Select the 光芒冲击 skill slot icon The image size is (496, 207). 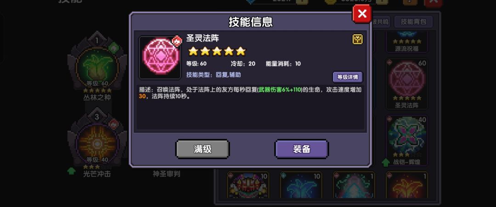[x=97, y=142]
